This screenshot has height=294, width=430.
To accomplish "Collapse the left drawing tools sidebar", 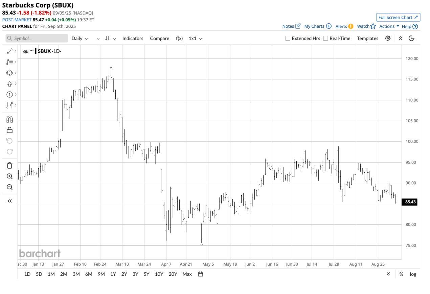I will (x=9, y=201).
